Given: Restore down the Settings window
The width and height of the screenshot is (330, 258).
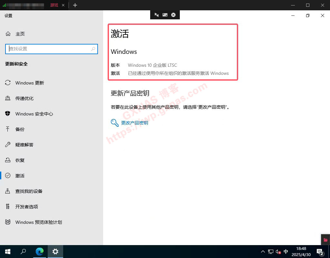Looking at the screenshot, I should [308, 15].
